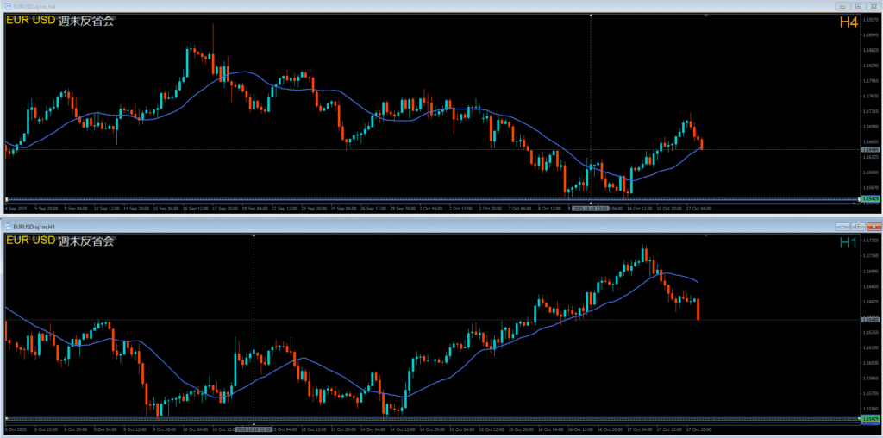Click the chart shift triangle on H4 chart
Screen dimensions: 883x438
(x=706, y=16)
